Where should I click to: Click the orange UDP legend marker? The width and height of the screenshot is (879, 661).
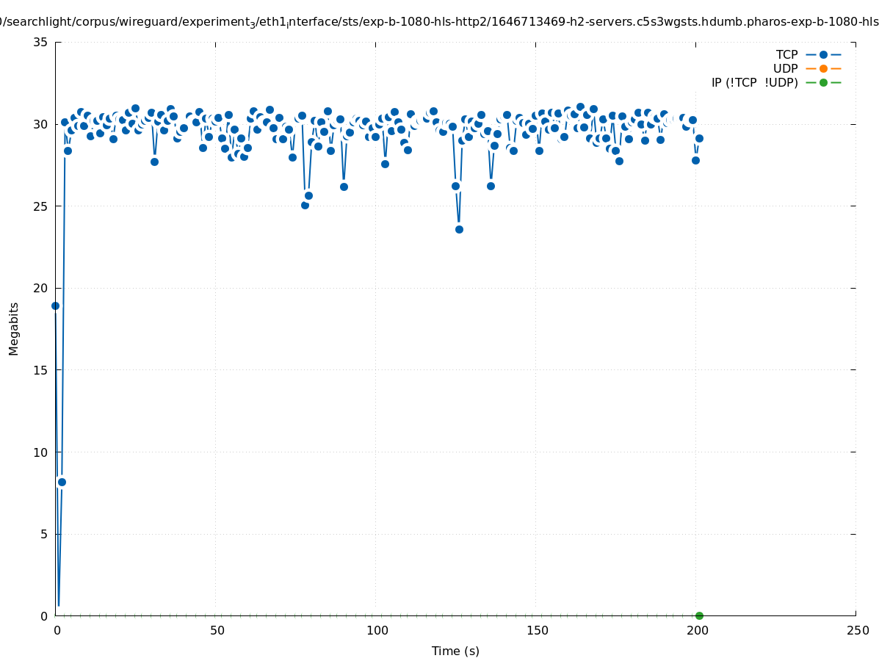(x=823, y=68)
